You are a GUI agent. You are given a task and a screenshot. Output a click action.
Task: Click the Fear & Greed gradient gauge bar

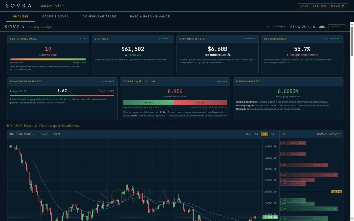click(x=48, y=59)
